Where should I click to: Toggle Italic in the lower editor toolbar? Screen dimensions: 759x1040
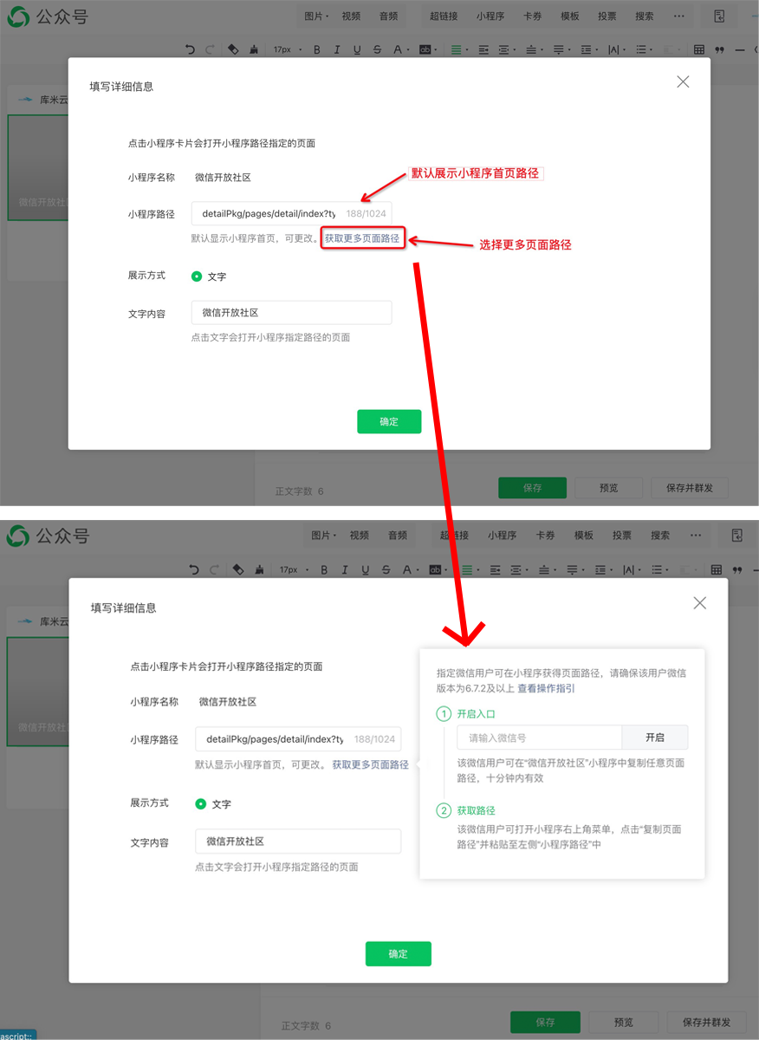point(345,569)
